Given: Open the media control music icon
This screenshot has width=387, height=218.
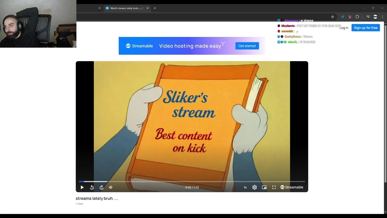Looking at the screenshot, I should (x=368, y=17).
